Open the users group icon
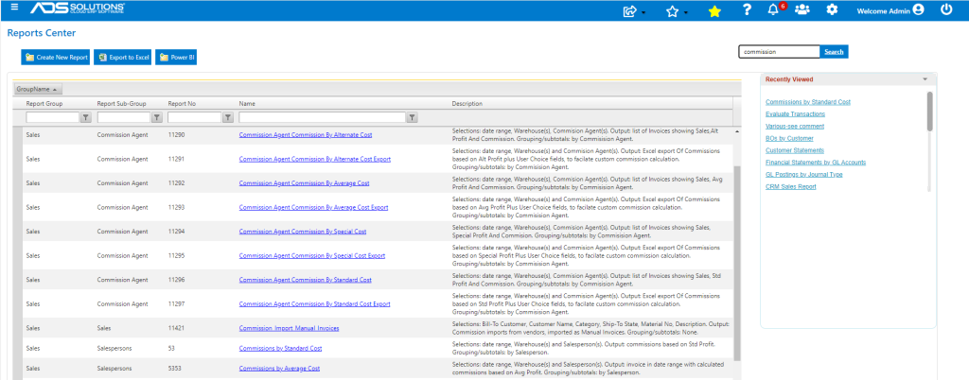The image size is (969, 380). click(x=802, y=9)
